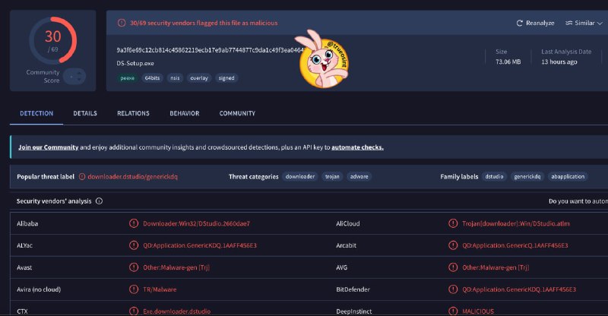Click the nsis tag
The width and height of the screenshot is (608, 316).
point(175,78)
